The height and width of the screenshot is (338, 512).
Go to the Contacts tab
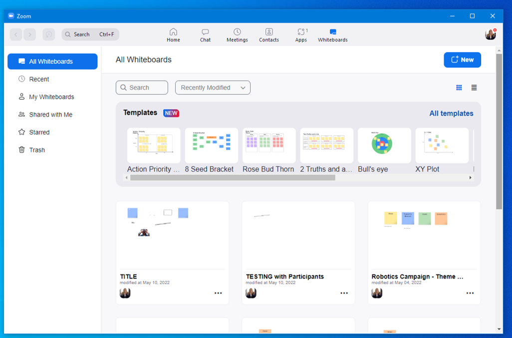tap(269, 35)
